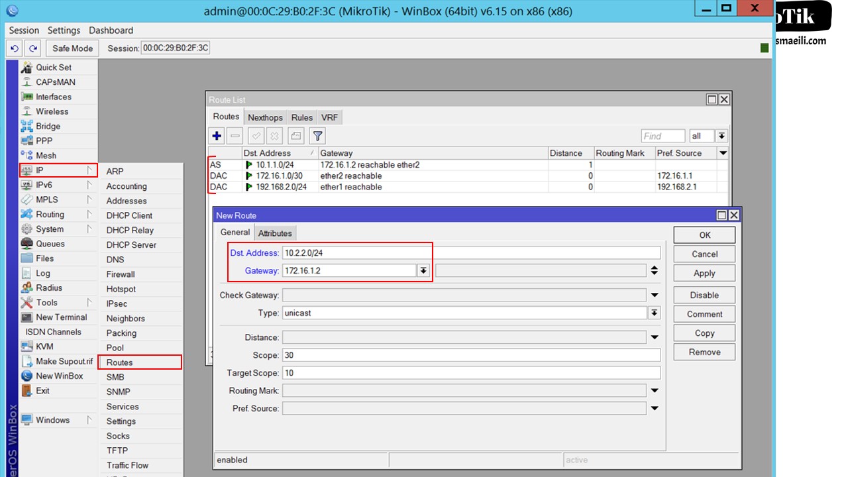
Task: Open KVM in sidebar
Action: 44,346
